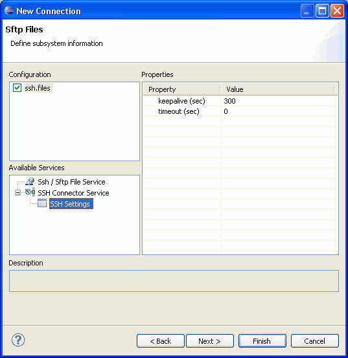
Task: Select the ssh.files configuration label
Action: tap(38, 88)
